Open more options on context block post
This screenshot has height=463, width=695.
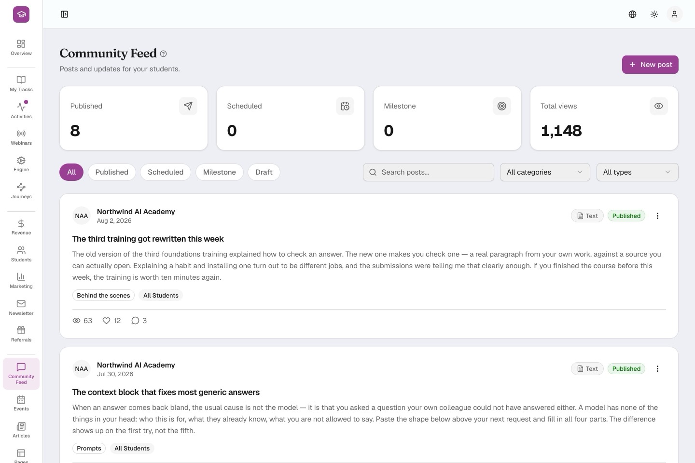coord(657,369)
